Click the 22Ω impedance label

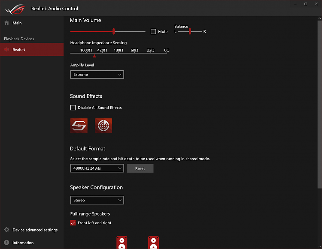point(151,51)
